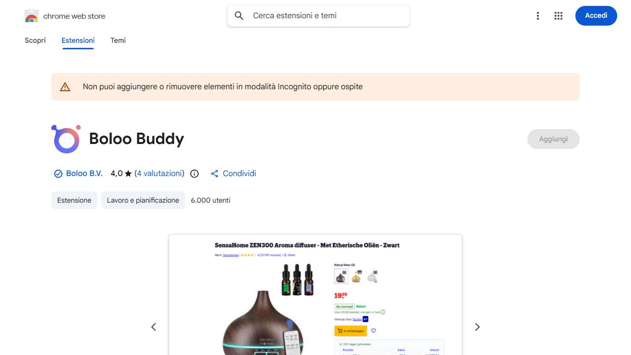Select the Estensioni tab
This screenshot has width=631, height=355.
pos(78,40)
